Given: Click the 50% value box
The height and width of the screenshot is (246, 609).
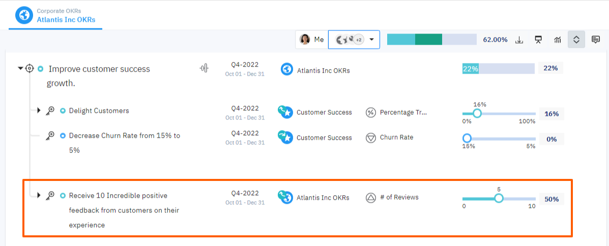Looking at the screenshot, I should (552, 199).
